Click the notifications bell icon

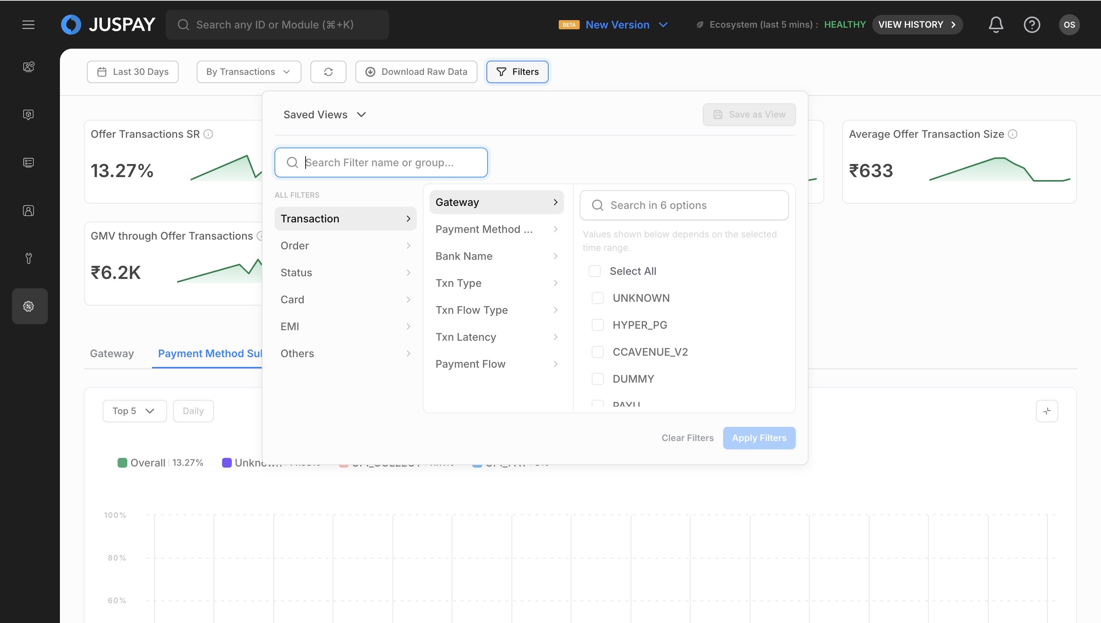pyautogui.click(x=996, y=25)
